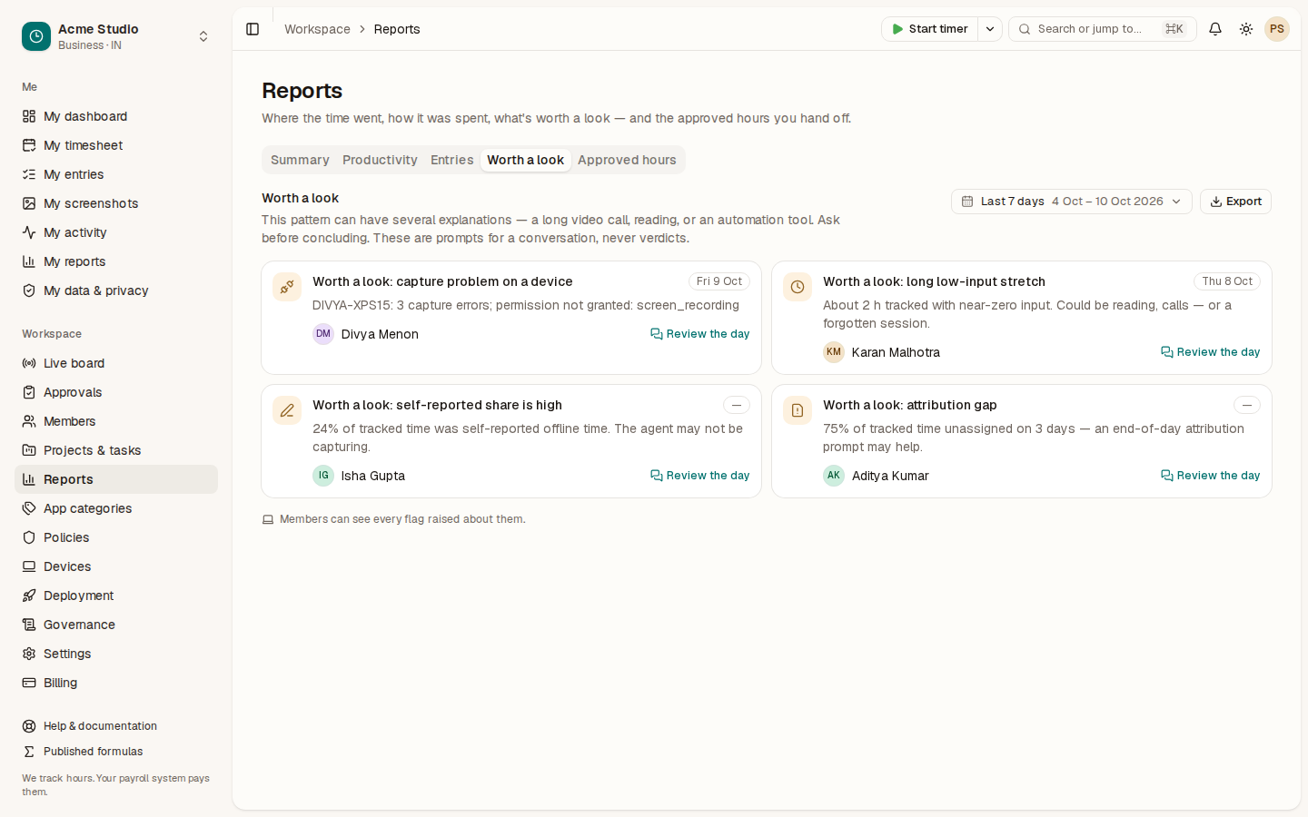1308x817 pixels.
Task: Click Divya Menon's DM avatar
Action: coord(323,334)
